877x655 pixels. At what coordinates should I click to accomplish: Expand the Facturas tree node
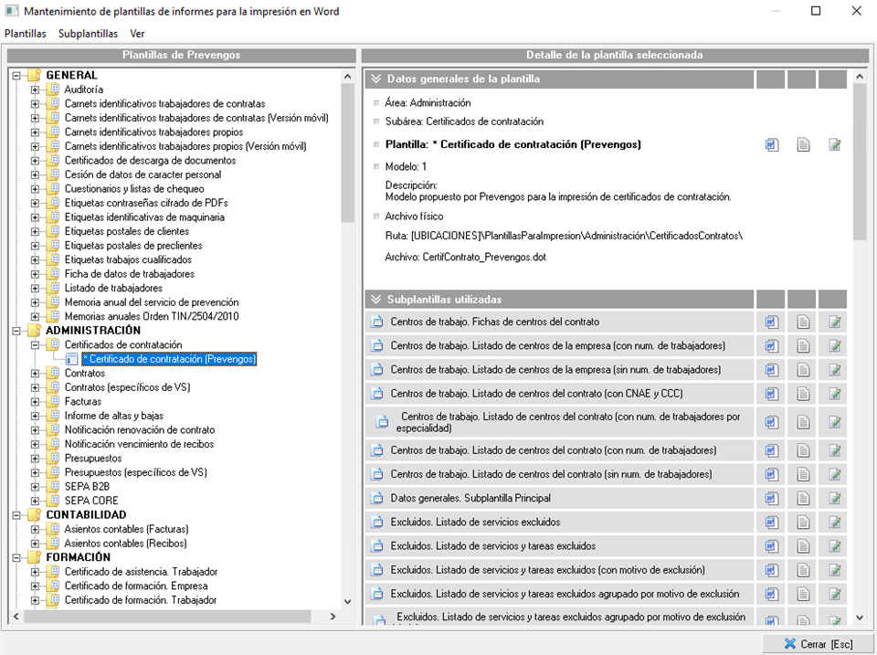[36, 402]
